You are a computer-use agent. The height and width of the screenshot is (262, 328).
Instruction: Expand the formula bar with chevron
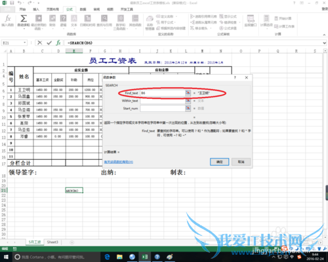pyautogui.click(x=325, y=43)
